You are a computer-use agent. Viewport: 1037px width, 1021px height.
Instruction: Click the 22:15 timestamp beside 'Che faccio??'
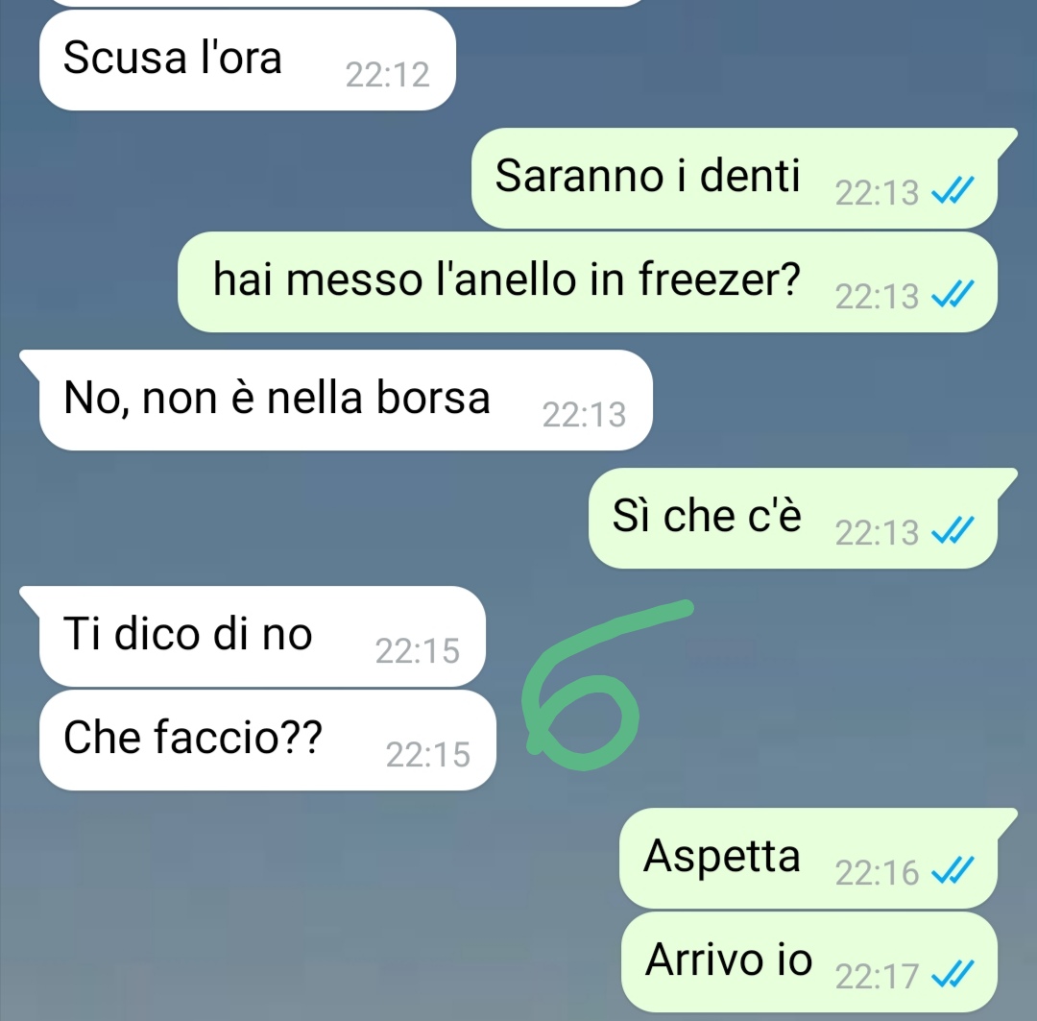pos(428,754)
